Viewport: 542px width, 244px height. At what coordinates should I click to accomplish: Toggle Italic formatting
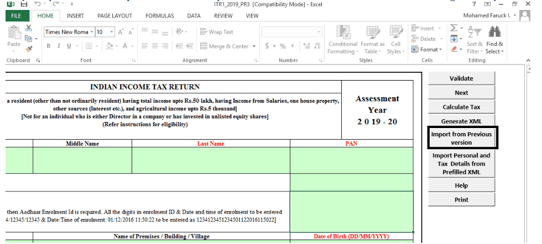[x=59, y=46]
